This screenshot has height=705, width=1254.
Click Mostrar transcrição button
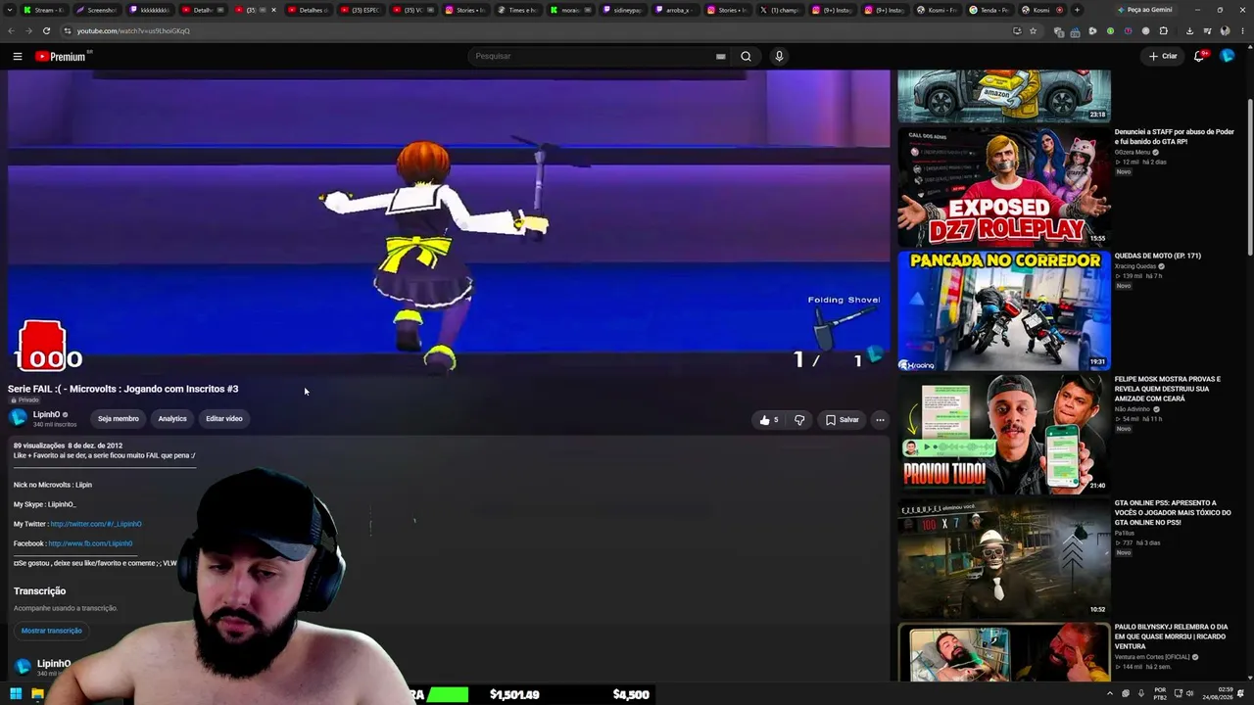52,631
